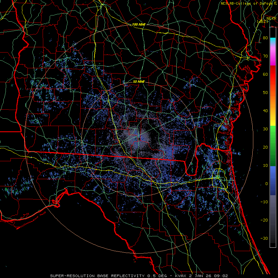Screen dimensions: 278x278
Task: Click the blue segment of the color bar
Action: click(273, 180)
